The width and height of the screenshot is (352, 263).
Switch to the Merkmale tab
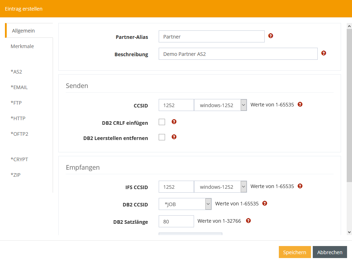click(x=22, y=46)
